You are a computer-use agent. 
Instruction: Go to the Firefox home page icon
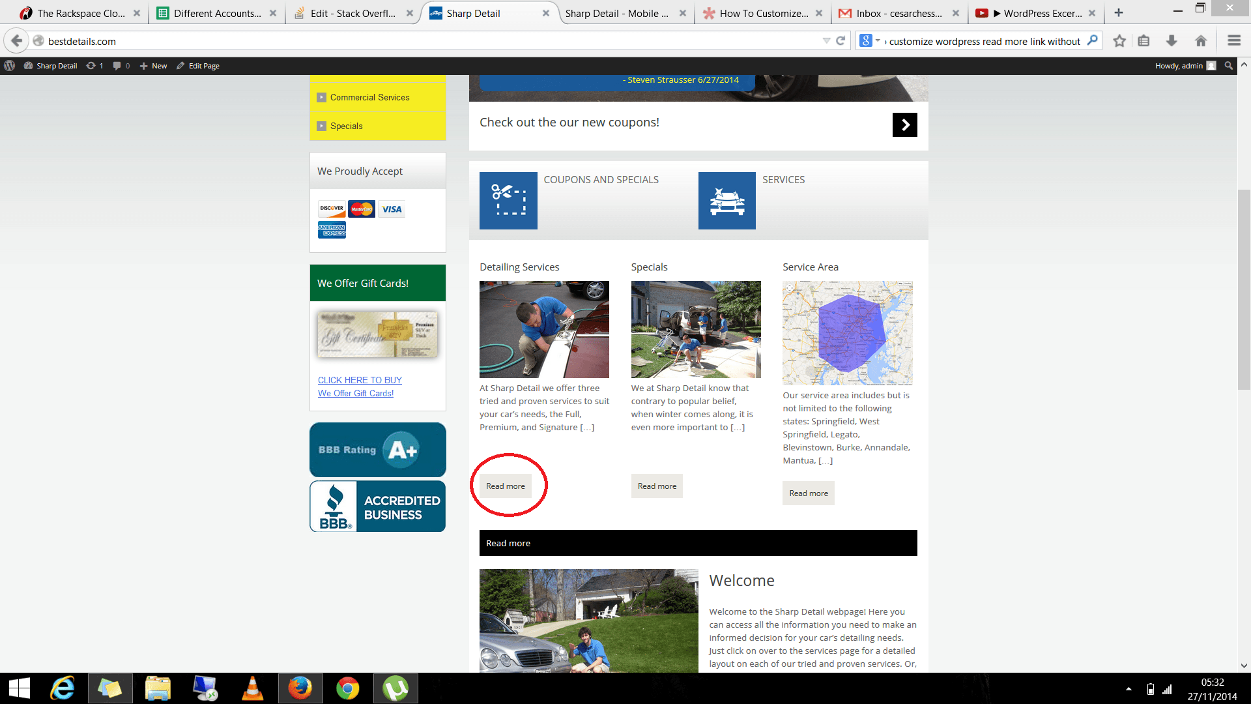tap(1201, 41)
